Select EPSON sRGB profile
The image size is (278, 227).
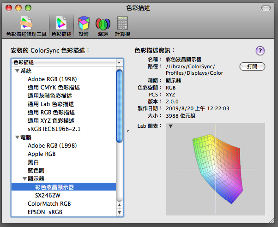click(x=45, y=212)
